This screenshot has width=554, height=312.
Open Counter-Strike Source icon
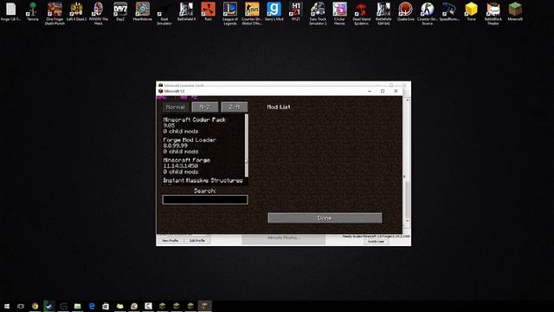427,14
